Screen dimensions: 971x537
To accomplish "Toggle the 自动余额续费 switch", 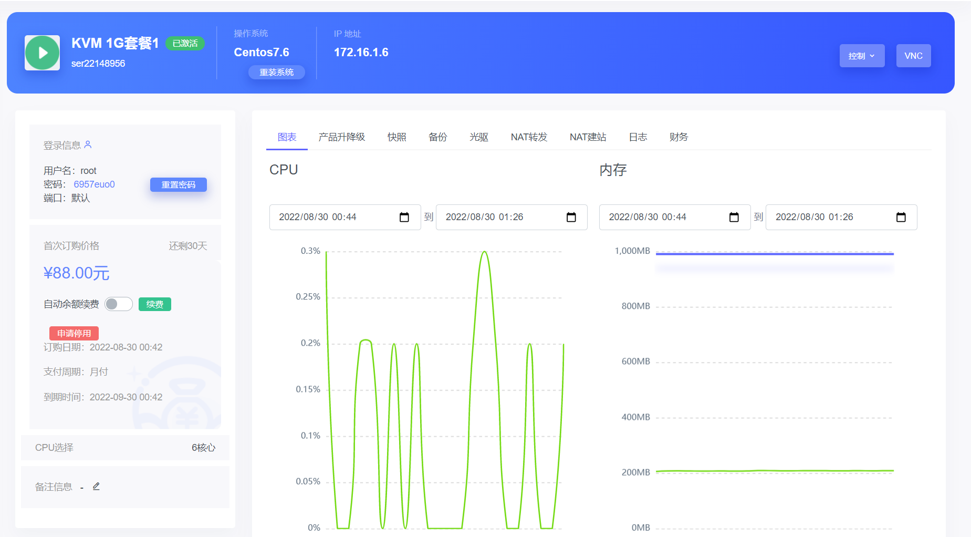I will point(119,304).
